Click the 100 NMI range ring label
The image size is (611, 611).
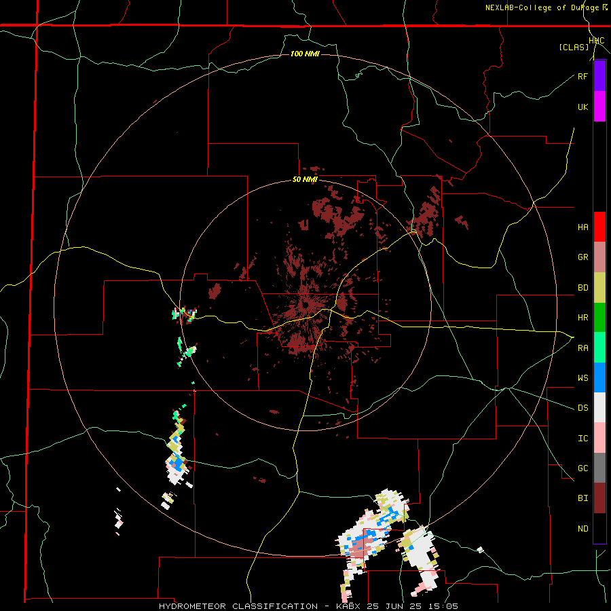305,54
